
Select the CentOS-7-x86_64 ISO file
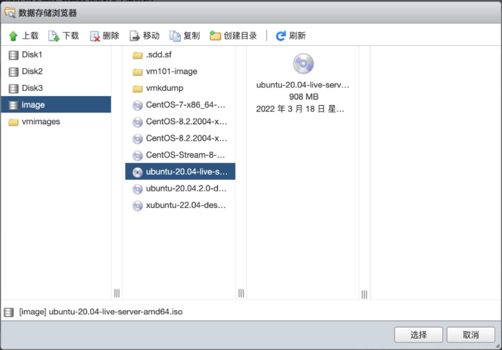(x=185, y=105)
